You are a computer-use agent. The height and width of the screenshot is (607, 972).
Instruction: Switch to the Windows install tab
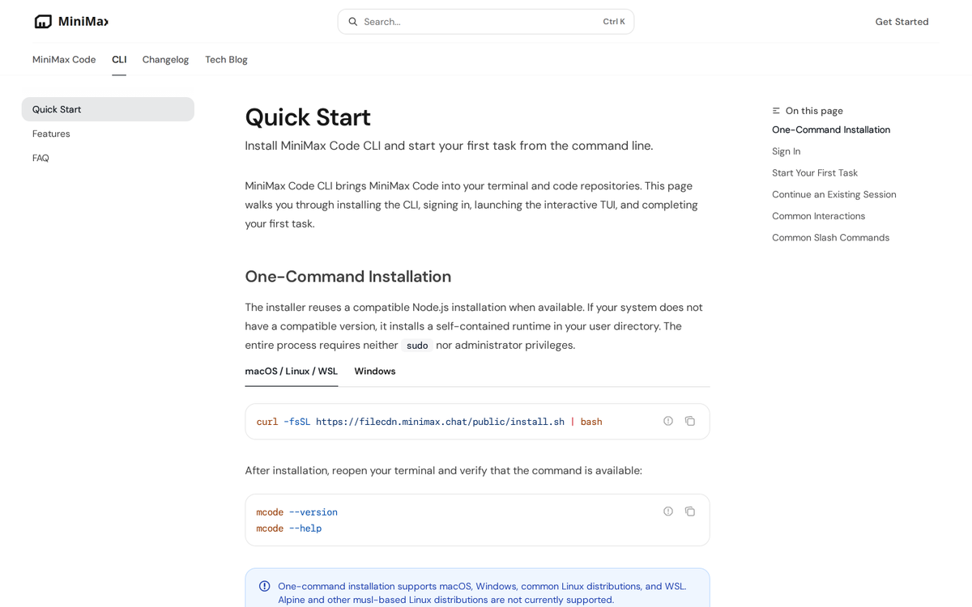pyautogui.click(x=375, y=371)
